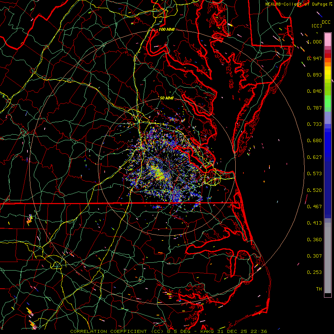
Task: Click the KAKQ radar site identifier
Action: tap(208, 331)
